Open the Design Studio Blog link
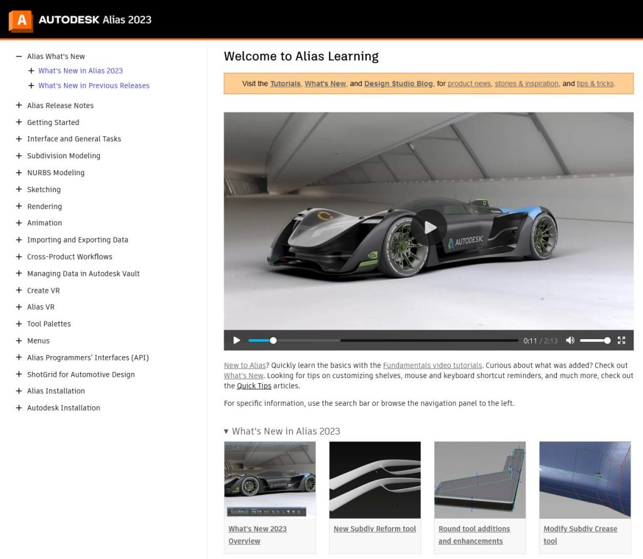This screenshot has width=643, height=559. (398, 84)
